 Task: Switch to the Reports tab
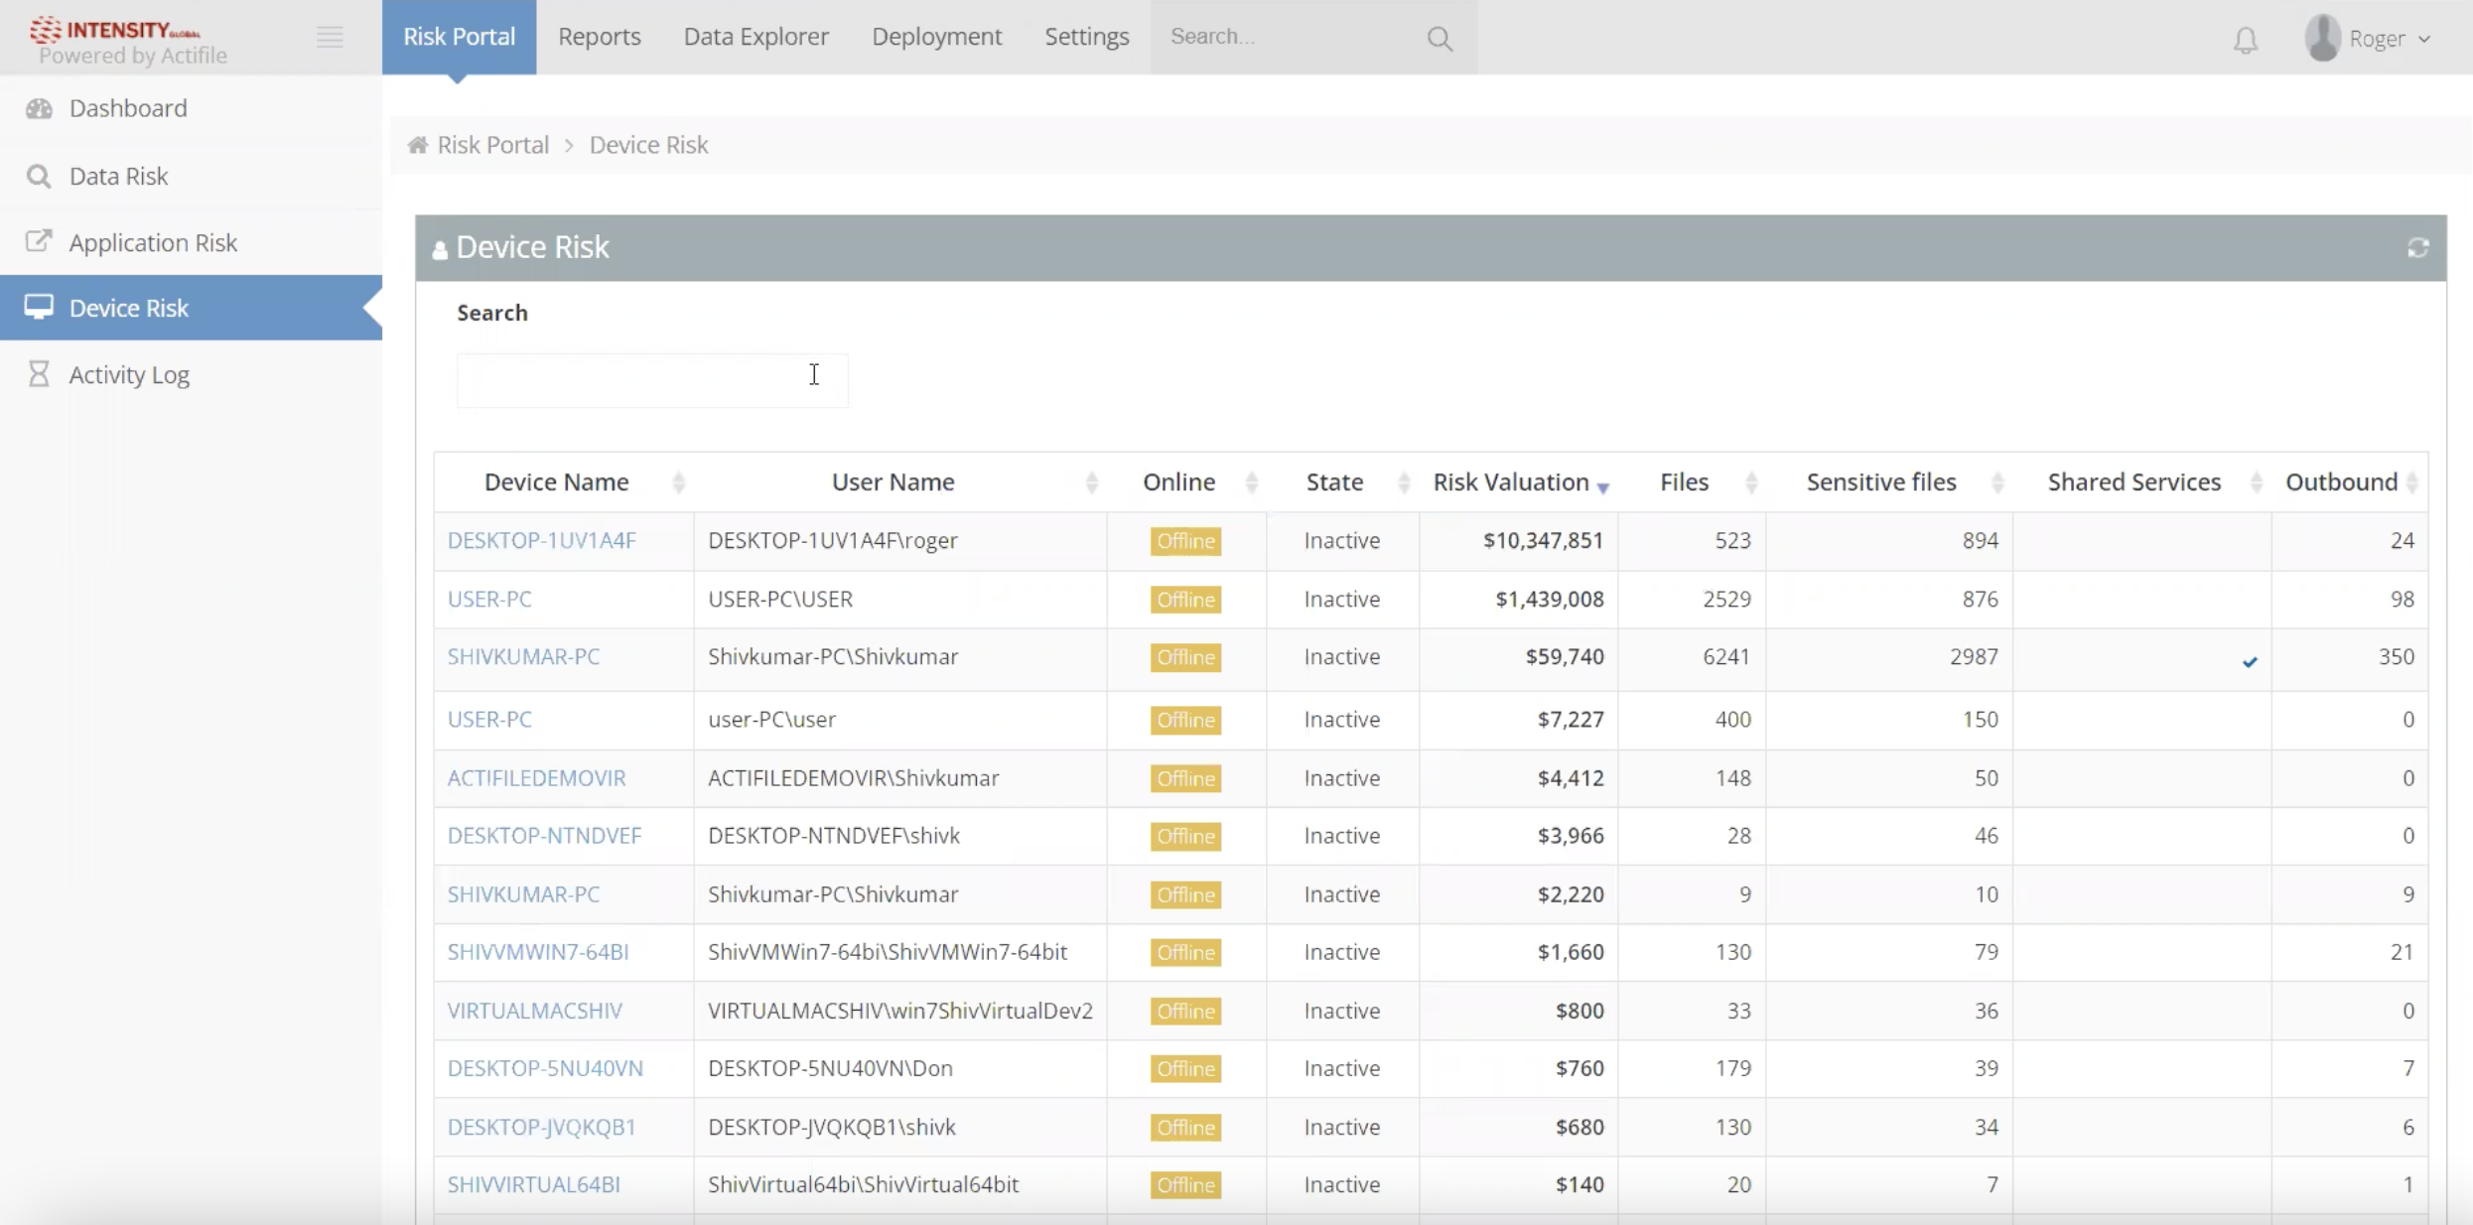point(600,37)
